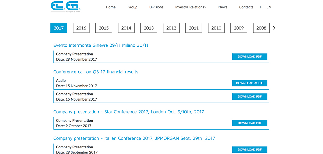
Task: Open the Home menu item
Action: 111,7
